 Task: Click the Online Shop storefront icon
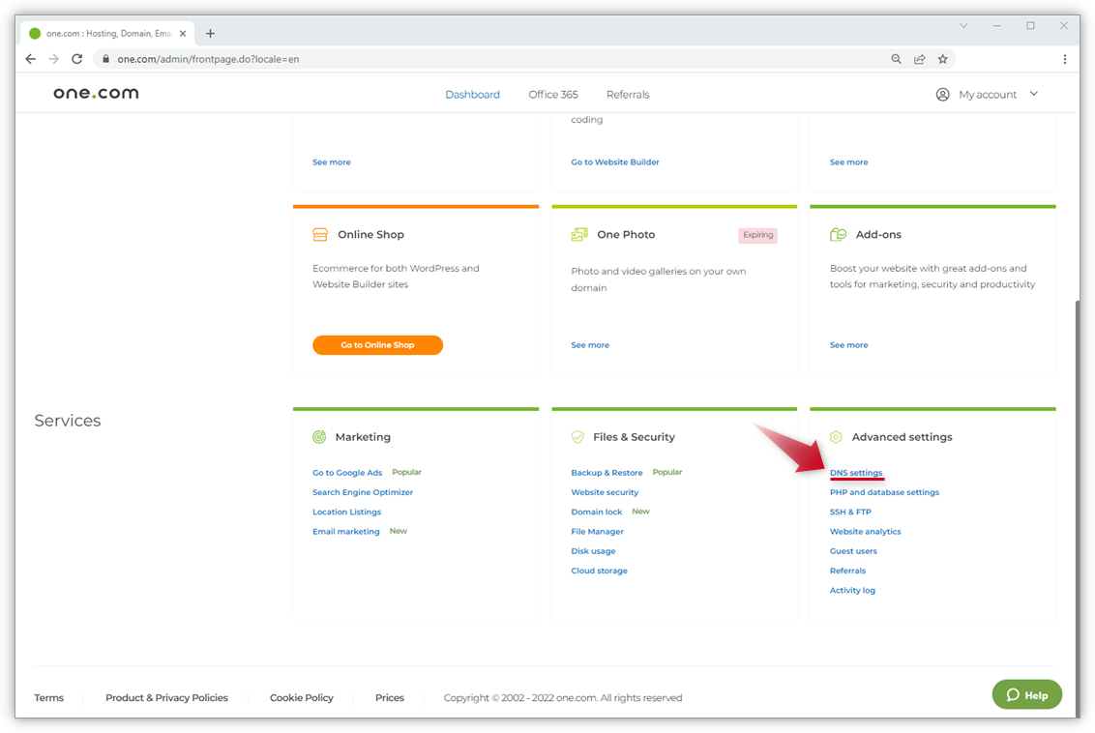320,235
